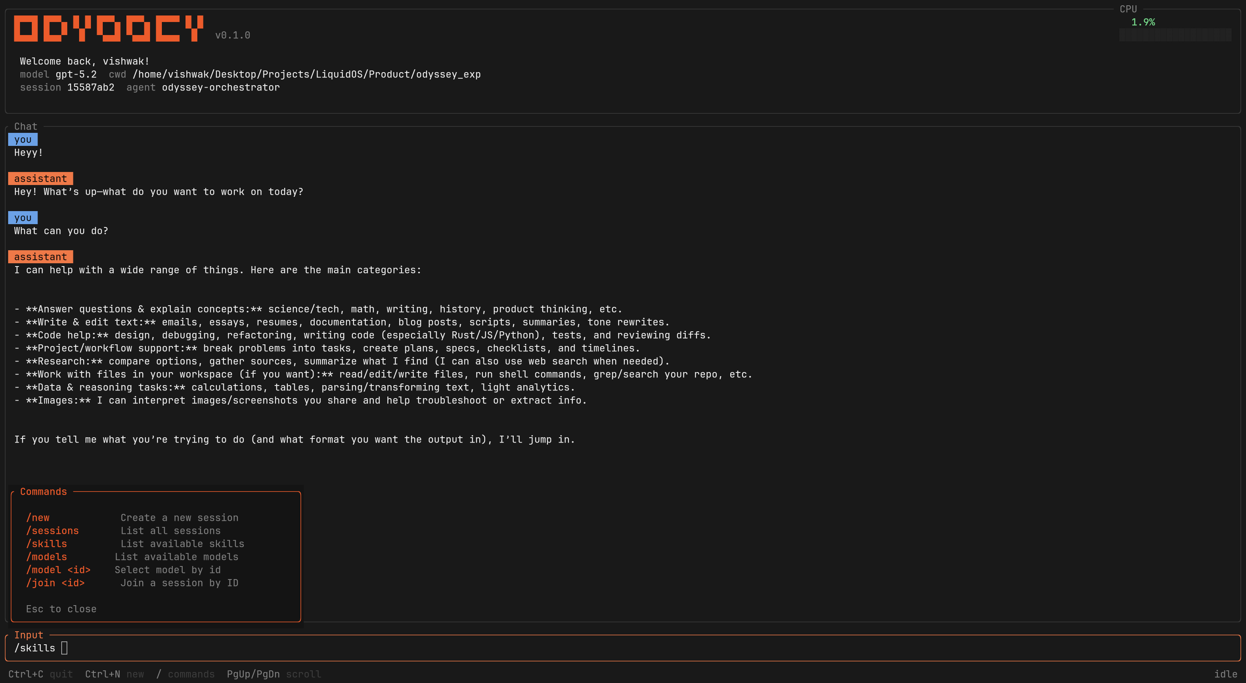Image resolution: width=1246 pixels, height=683 pixels.
Task: Click the CPU 1.9% value
Action: (1143, 22)
